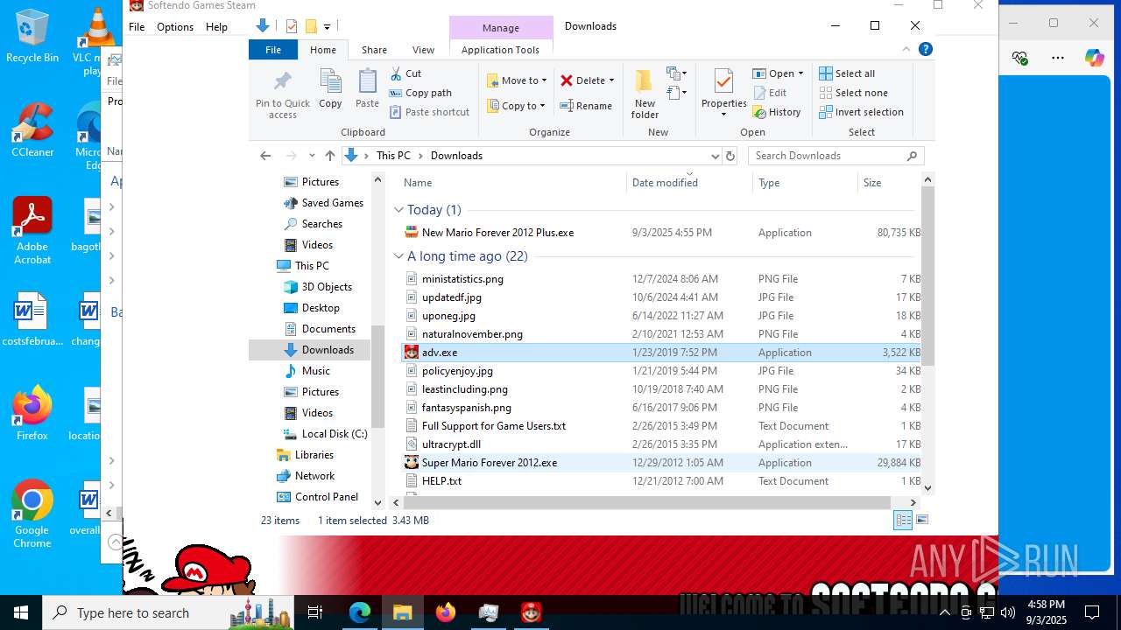Click Select none in ribbon
Viewport: 1121px width, 630px height.
pyautogui.click(x=853, y=93)
